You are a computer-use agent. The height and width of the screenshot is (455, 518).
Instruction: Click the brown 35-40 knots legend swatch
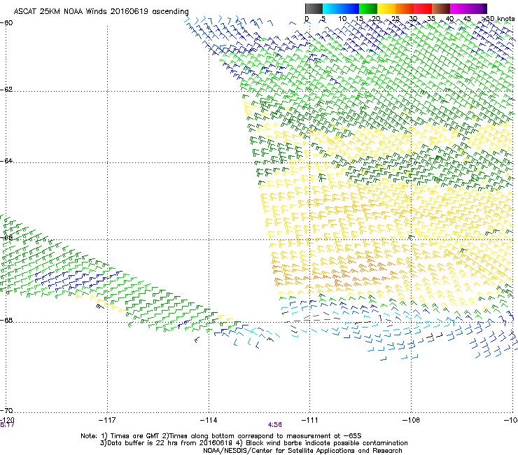click(441, 8)
